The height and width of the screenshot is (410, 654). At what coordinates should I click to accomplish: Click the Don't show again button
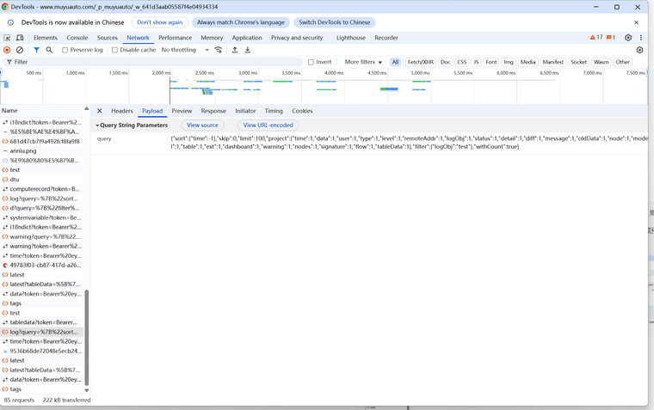[160, 22]
